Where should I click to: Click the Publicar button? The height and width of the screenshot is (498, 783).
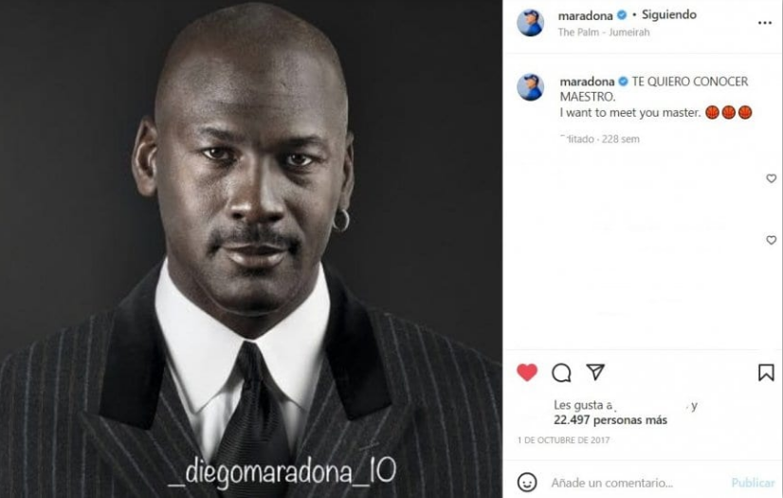coord(753,483)
